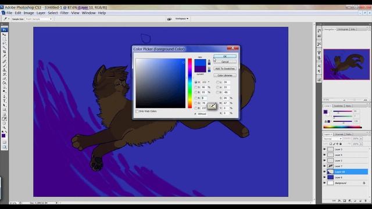
Task: Select the Crop tool in the toolbox
Action: click(x=4, y=52)
